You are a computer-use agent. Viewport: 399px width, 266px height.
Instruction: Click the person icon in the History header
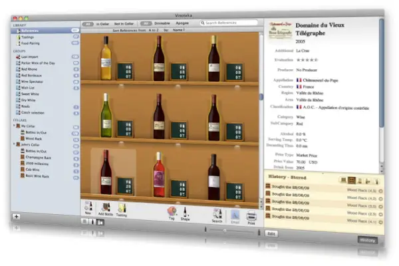pos(360,181)
